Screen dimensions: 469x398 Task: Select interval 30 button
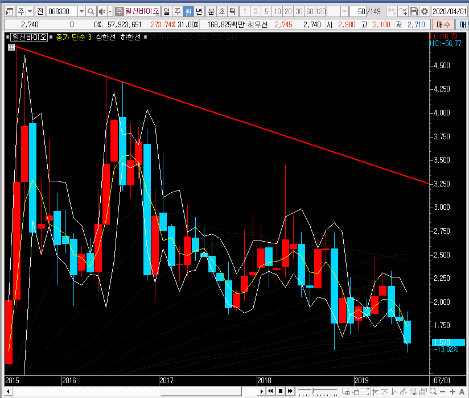[299, 11]
